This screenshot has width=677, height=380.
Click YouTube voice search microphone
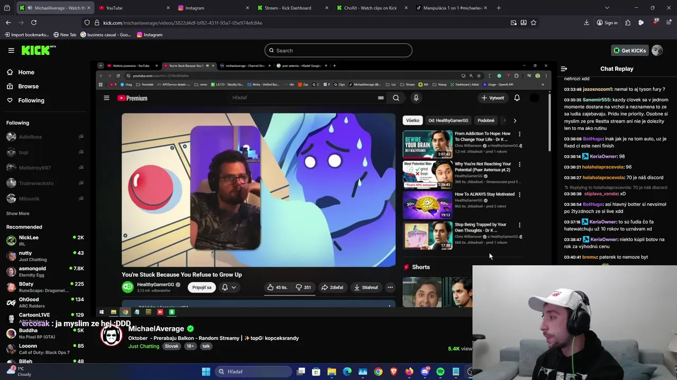coord(416,98)
